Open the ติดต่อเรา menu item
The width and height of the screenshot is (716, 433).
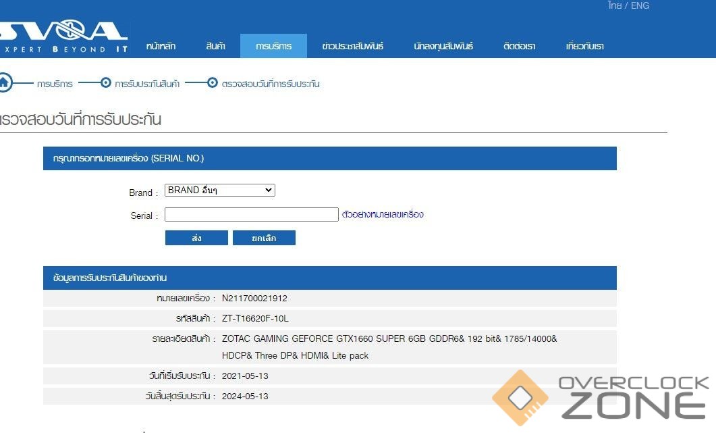pyautogui.click(x=519, y=46)
